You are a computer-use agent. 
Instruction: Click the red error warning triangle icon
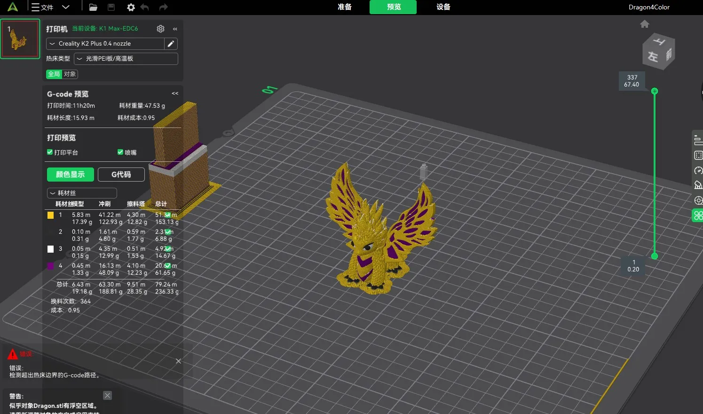point(13,354)
